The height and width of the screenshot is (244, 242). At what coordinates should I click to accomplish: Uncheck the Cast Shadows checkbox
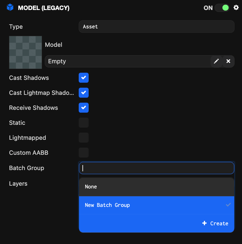point(84,78)
